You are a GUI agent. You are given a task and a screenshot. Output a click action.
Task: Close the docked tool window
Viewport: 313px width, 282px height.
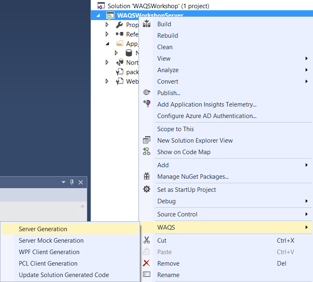click(81, 182)
